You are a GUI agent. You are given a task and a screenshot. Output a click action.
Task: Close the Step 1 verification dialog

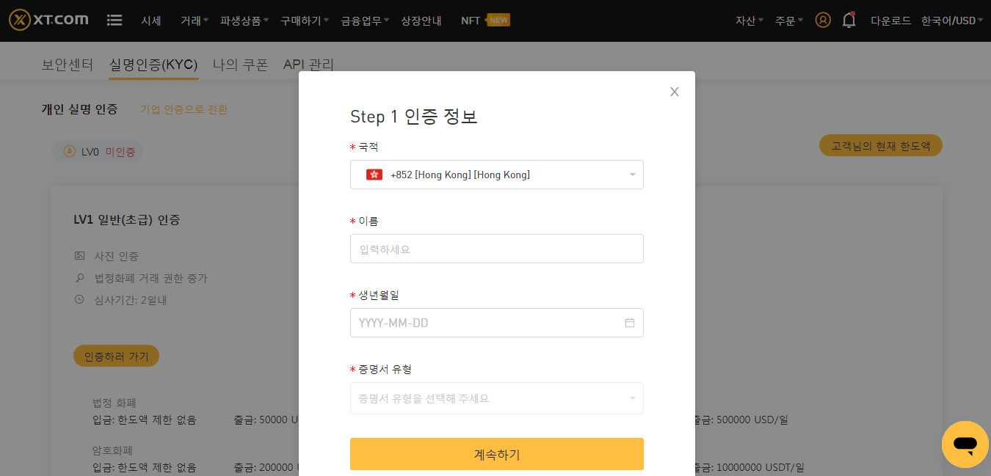point(675,92)
